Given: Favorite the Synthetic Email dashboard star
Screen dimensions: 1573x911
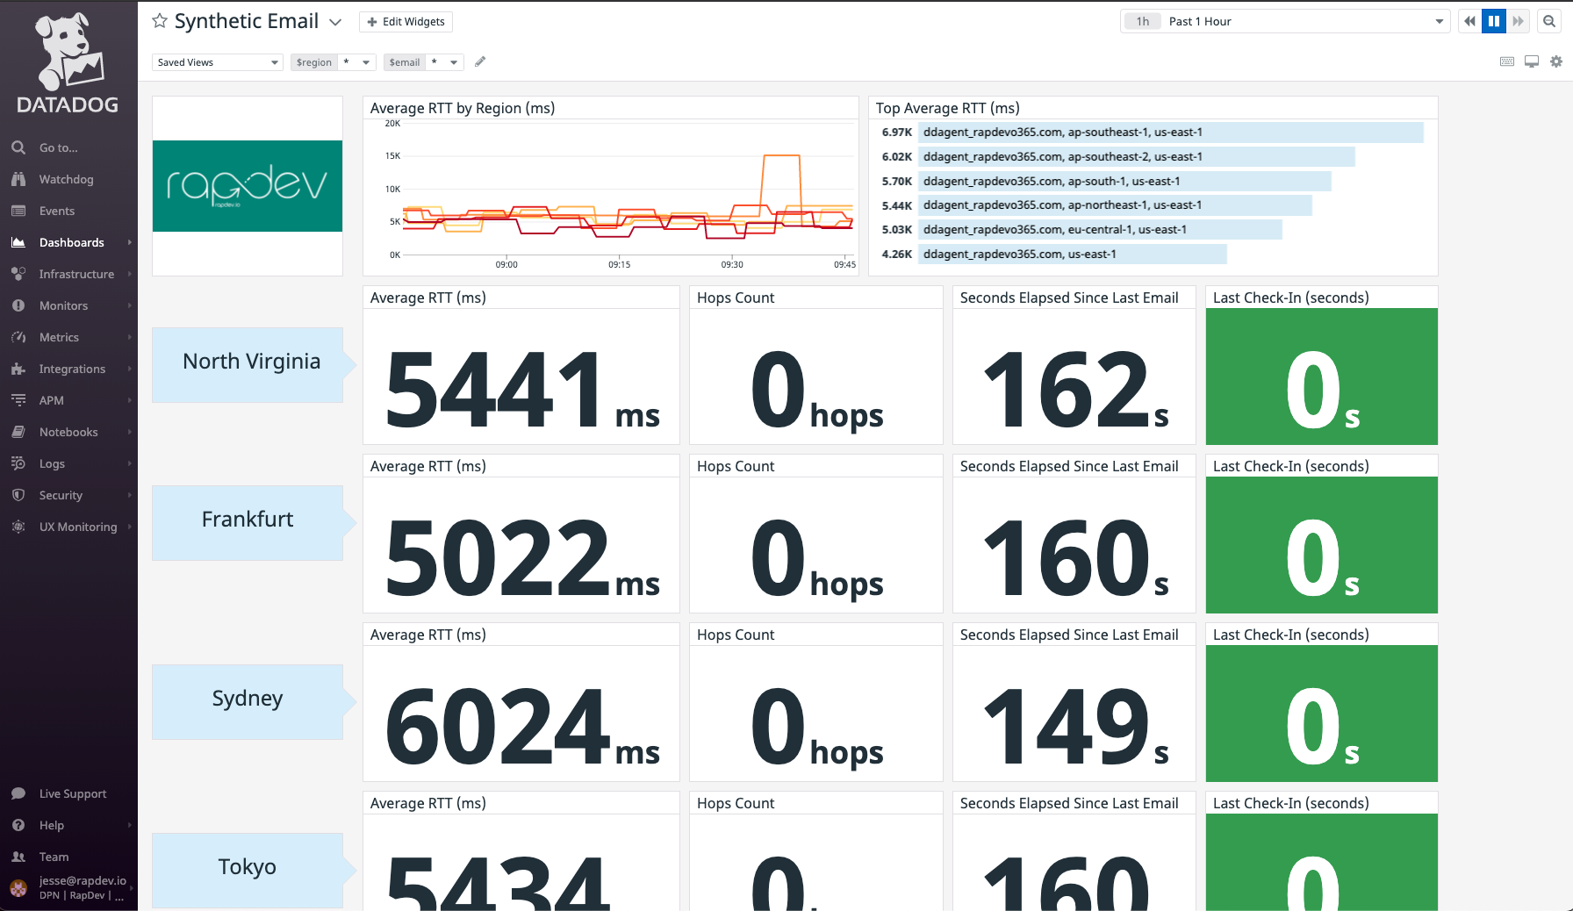Looking at the screenshot, I should click(x=159, y=20).
